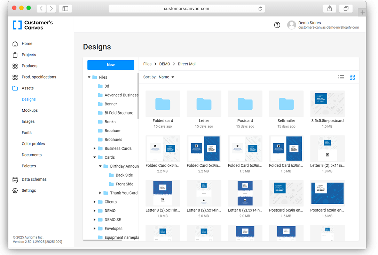Image resolution: width=378 pixels, height=255 pixels.
Task: Open the Prod. specifications icon
Action: [x=15, y=77]
